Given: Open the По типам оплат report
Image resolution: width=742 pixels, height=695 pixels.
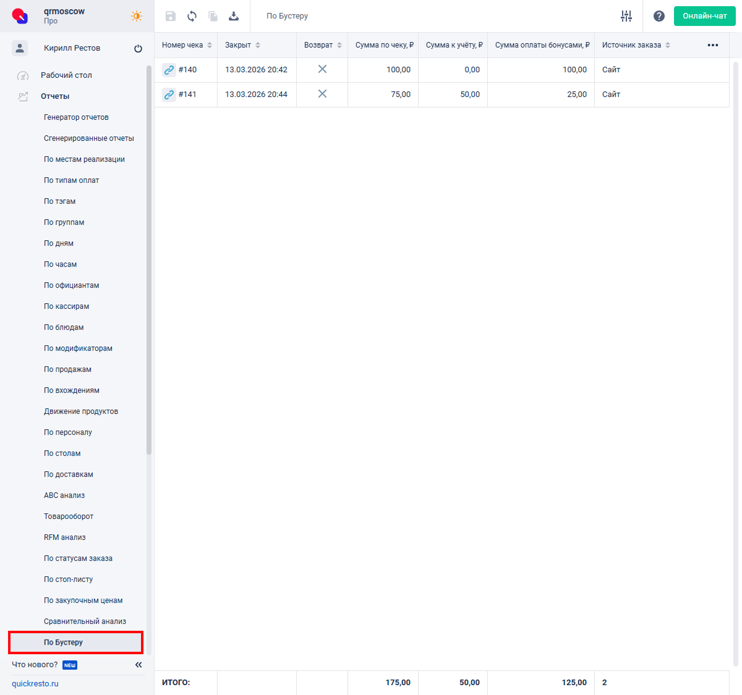Looking at the screenshot, I should click(71, 180).
